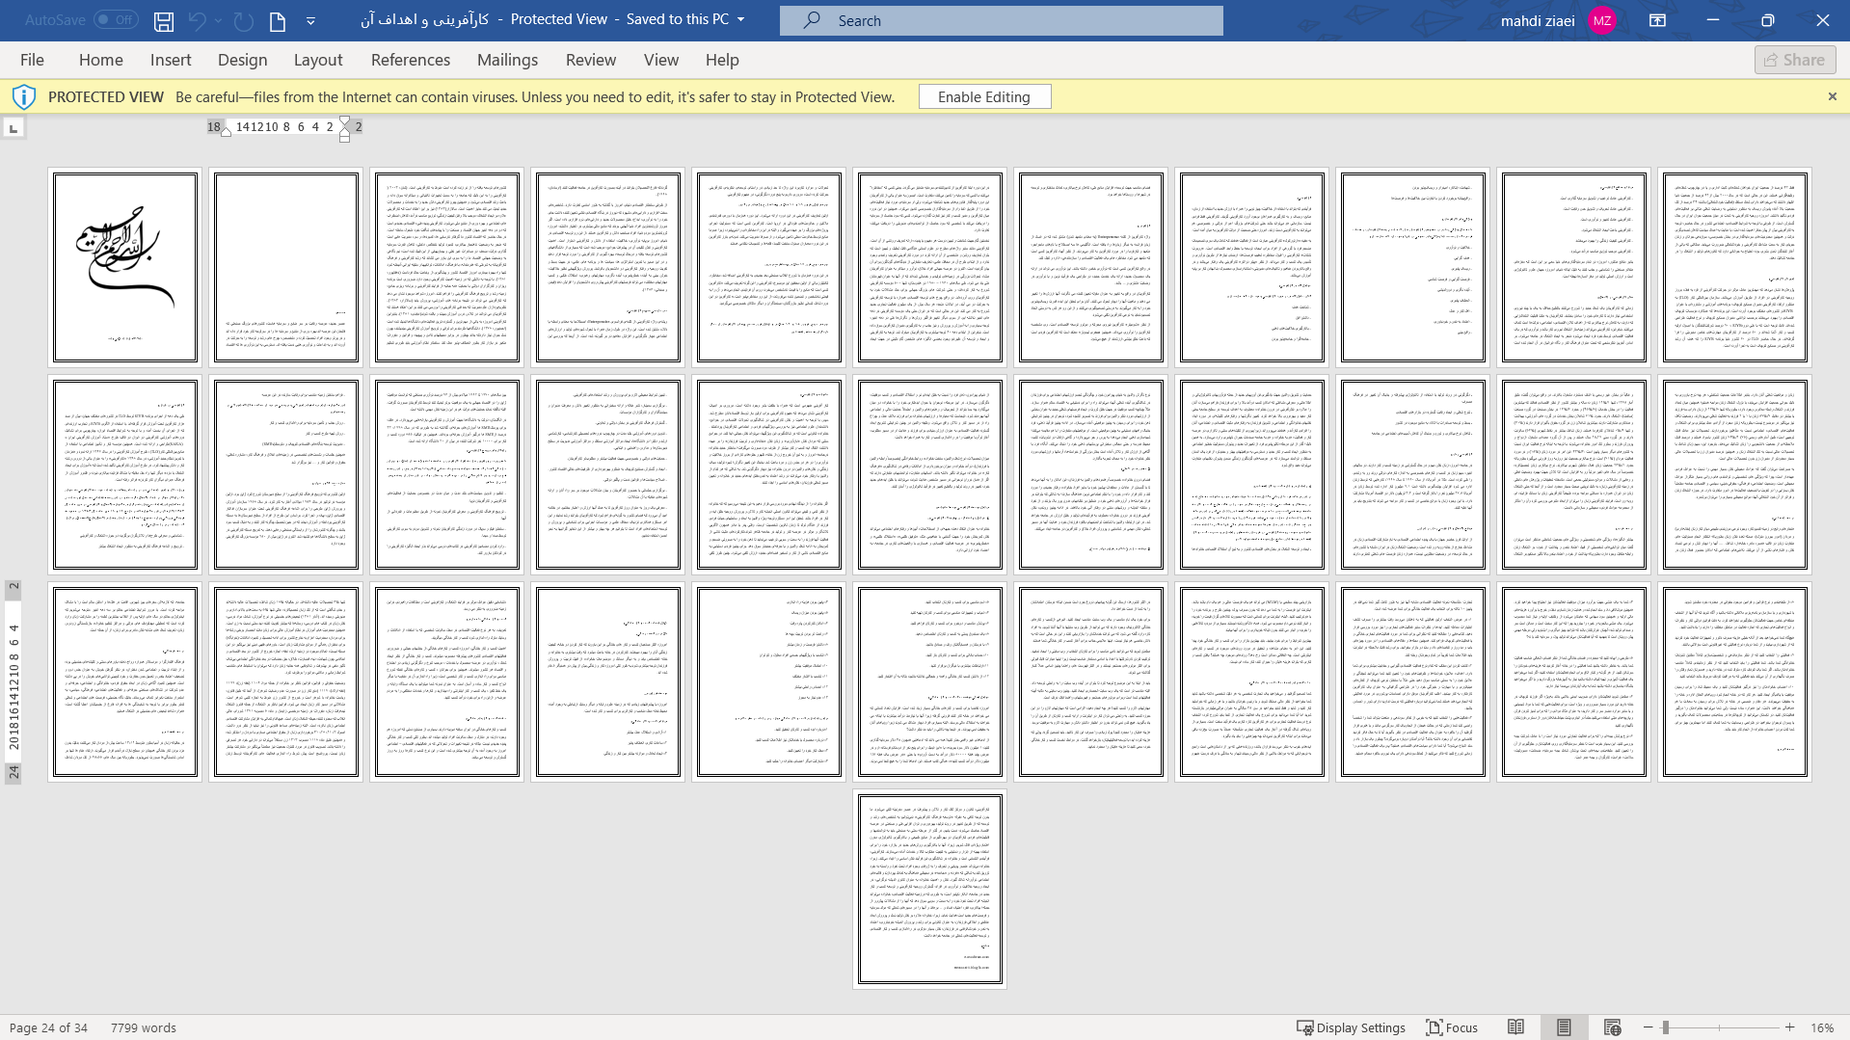Open the View tab
This screenshot has height=1040, width=1850.
(661, 60)
